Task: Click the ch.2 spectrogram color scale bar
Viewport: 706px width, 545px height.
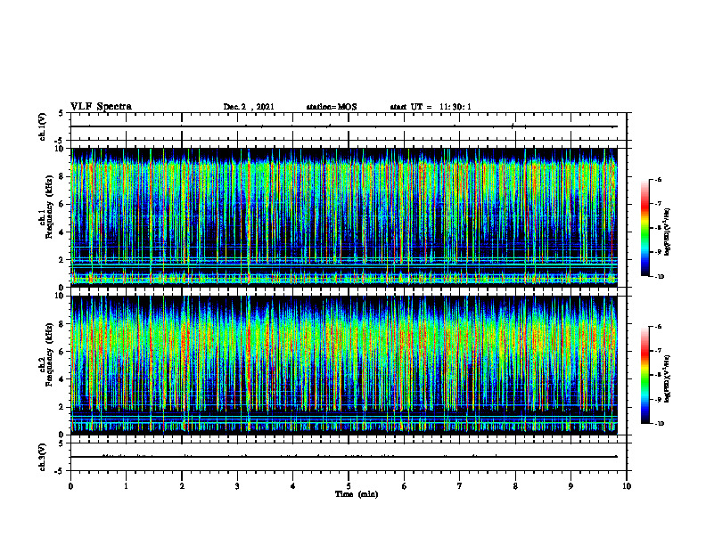Action: pos(644,375)
